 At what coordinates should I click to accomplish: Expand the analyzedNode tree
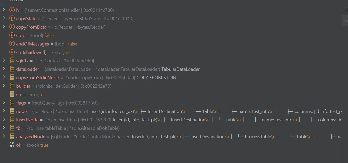click(4, 136)
